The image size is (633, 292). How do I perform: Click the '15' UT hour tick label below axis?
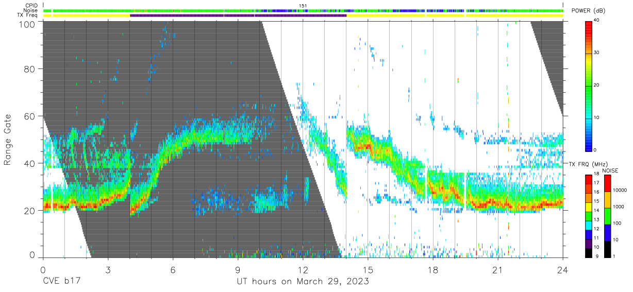tap(368, 269)
